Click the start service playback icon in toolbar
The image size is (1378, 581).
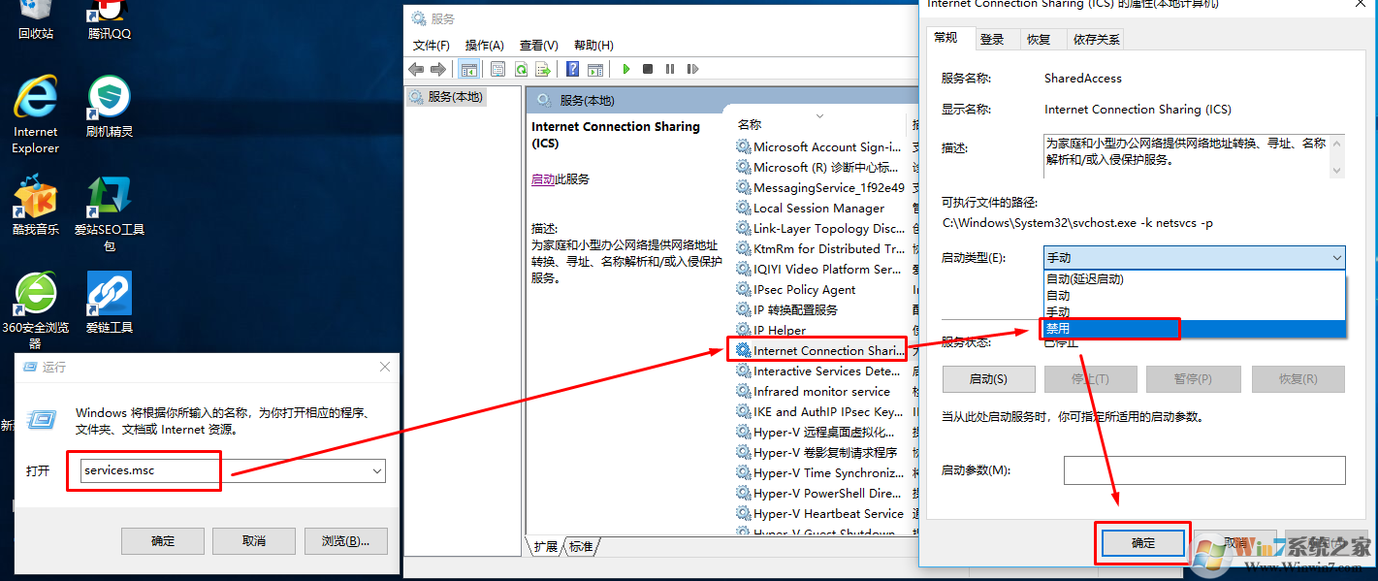point(625,68)
